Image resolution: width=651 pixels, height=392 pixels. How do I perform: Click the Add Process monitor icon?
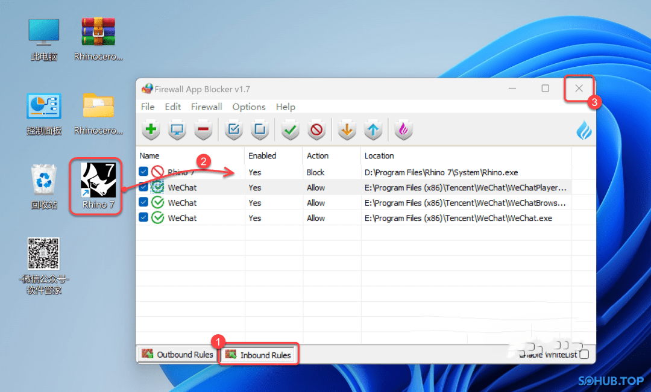click(177, 129)
